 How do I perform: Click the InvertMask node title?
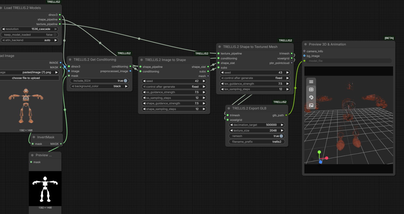(46, 137)
